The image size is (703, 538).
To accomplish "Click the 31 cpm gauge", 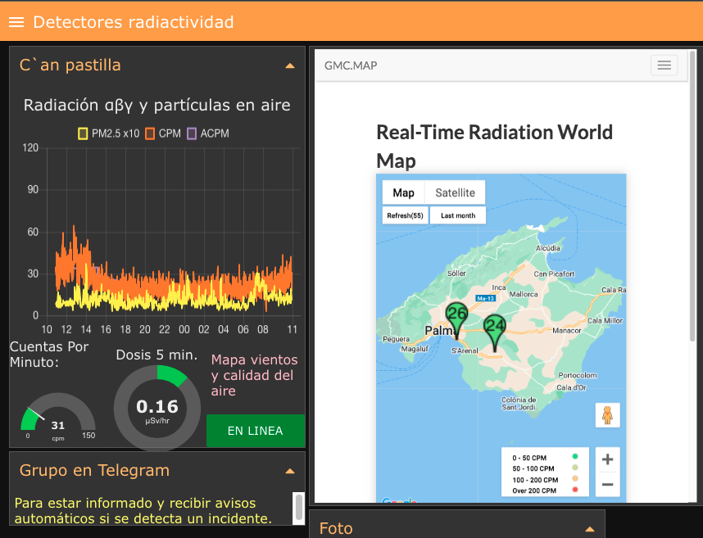I will (58, 417).
